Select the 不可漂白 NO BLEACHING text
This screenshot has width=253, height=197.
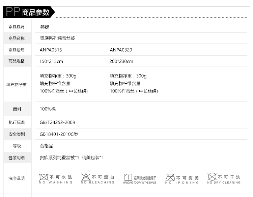[x=97, y=179]
